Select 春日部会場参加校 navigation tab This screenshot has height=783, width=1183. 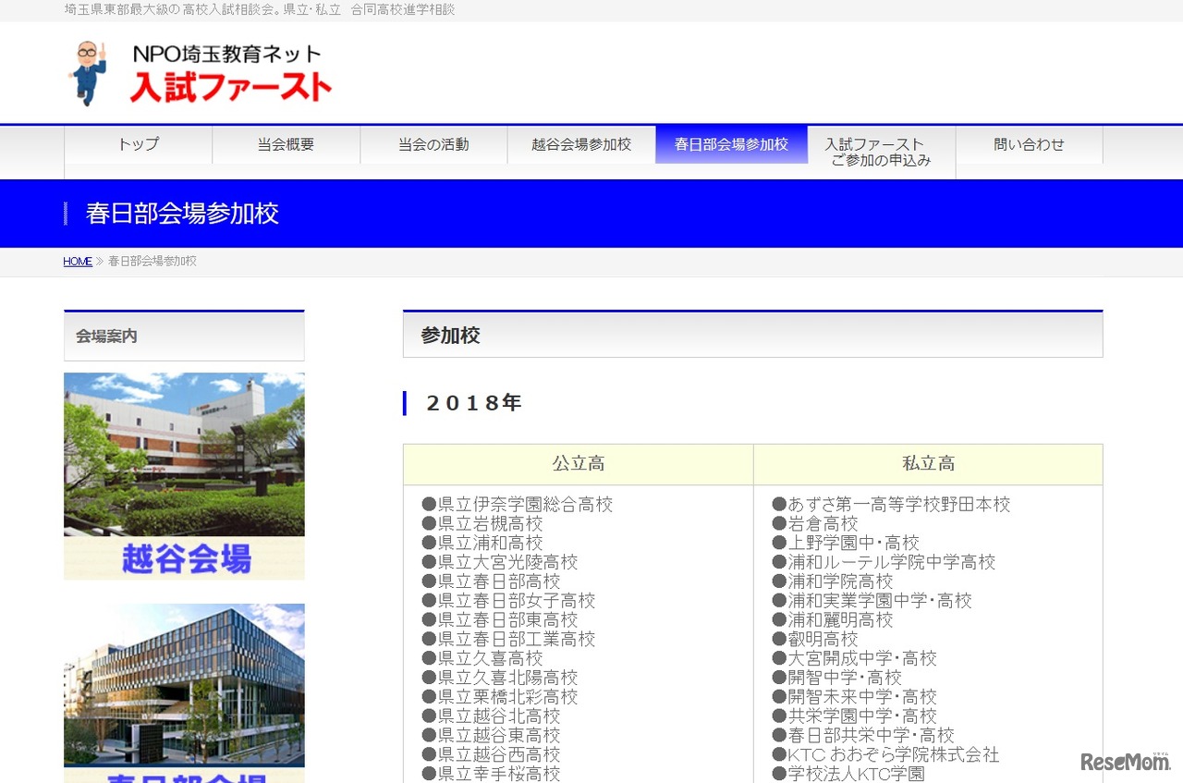(731, 144)
